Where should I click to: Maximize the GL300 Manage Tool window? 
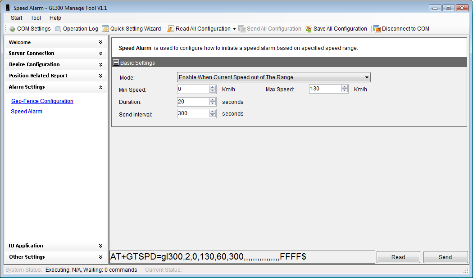(449, 8)
